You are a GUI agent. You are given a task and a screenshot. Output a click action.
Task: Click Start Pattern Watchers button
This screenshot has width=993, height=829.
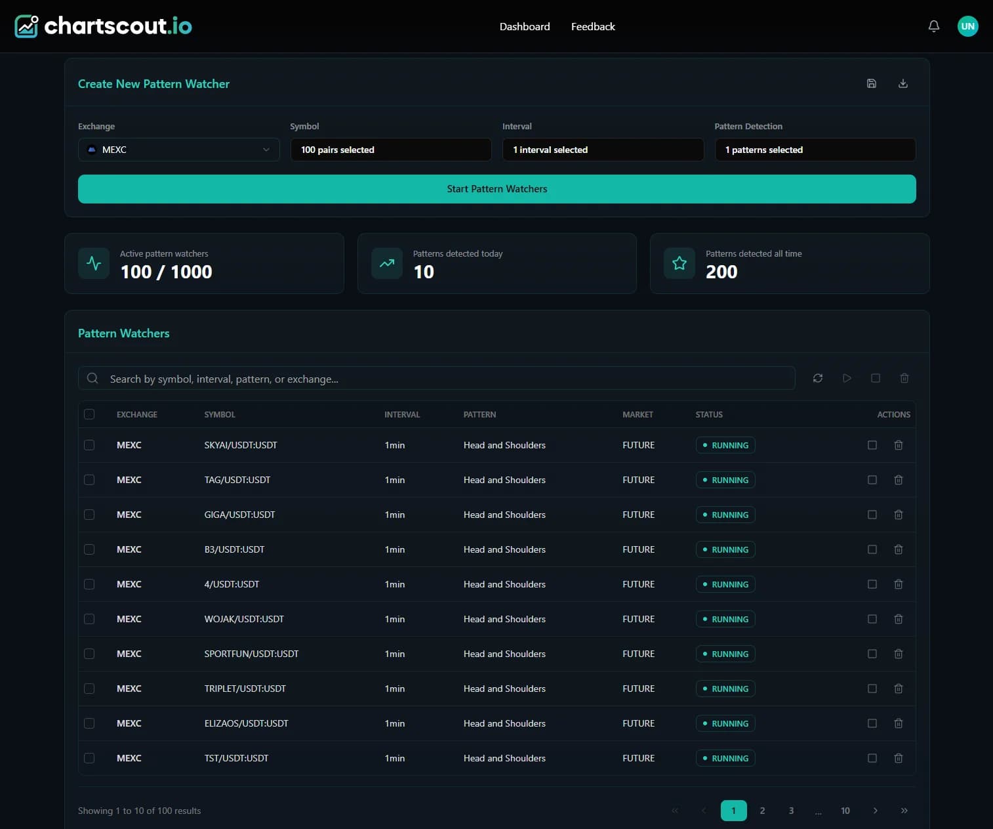coord(497,189)
